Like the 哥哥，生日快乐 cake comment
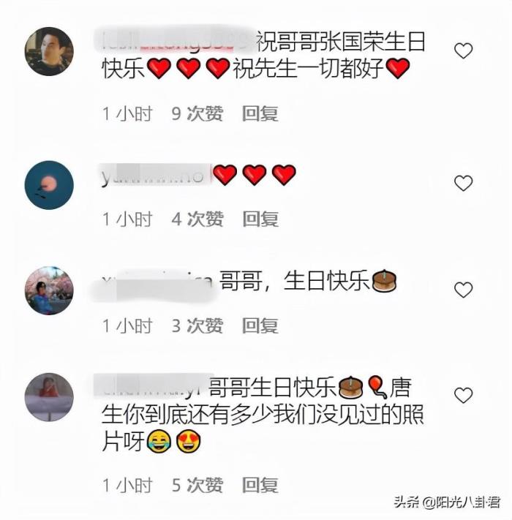The image size is (512, 520). (463, 290)
